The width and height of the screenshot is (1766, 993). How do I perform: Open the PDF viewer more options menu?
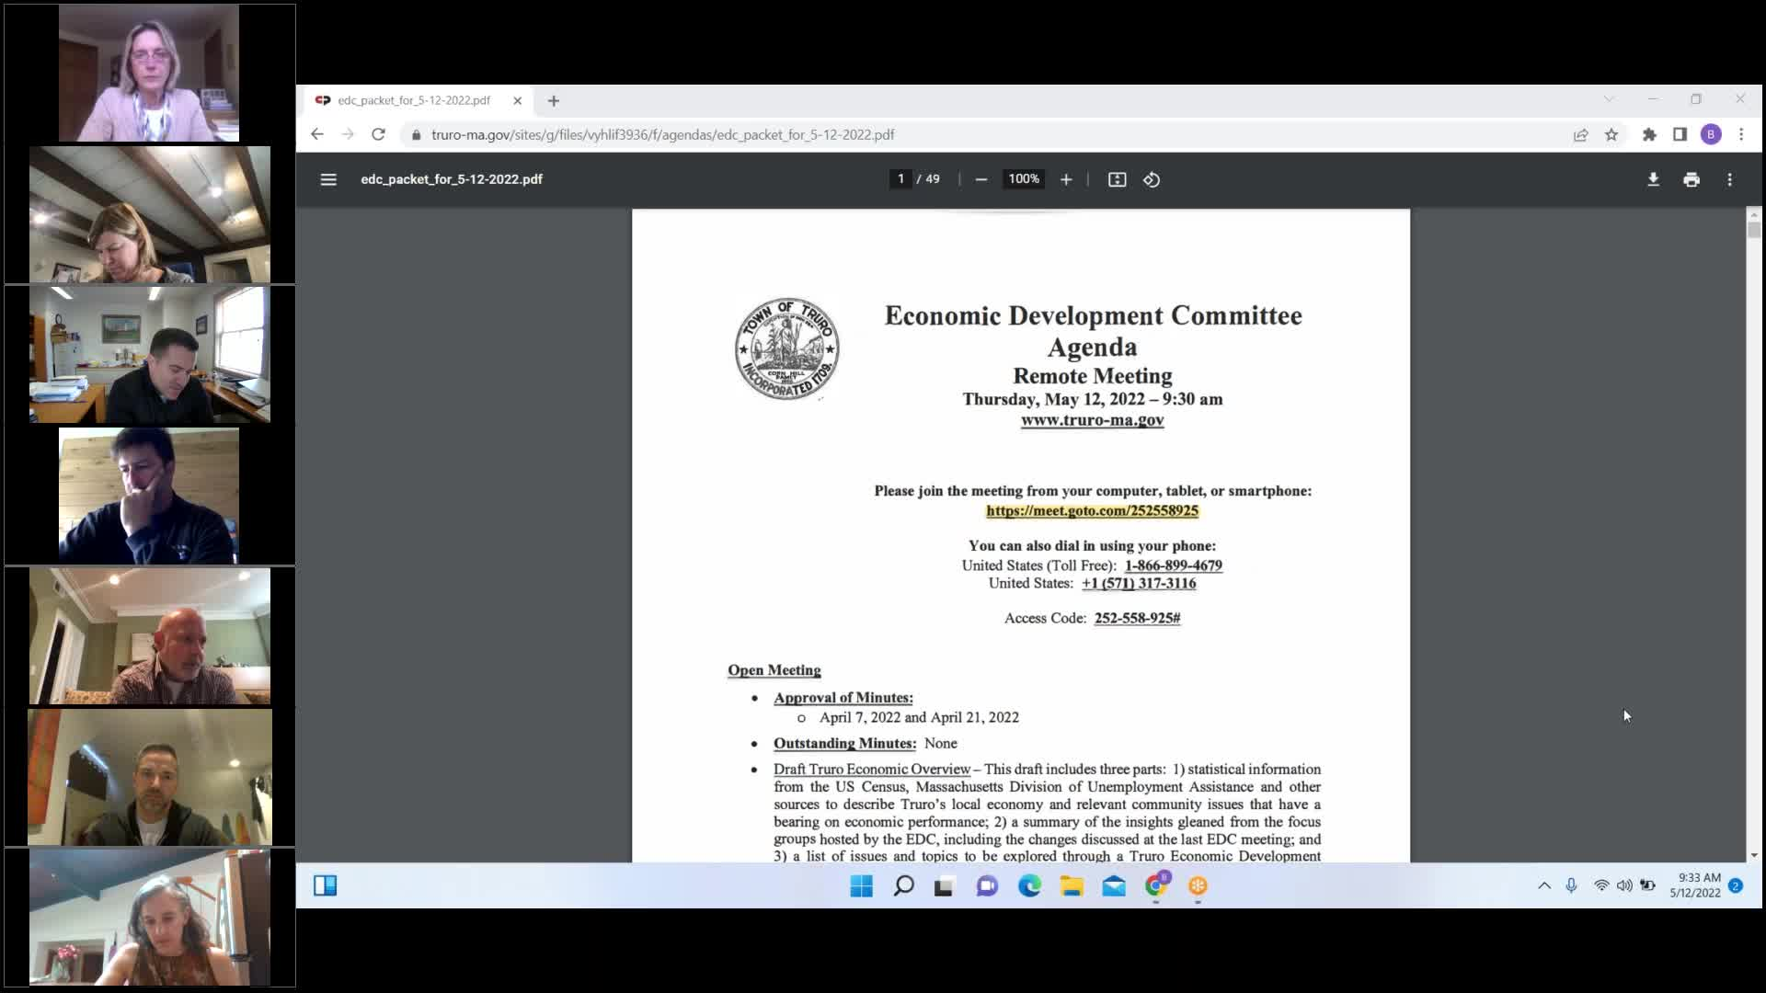pyautogui.click(x=1729, y=179)
